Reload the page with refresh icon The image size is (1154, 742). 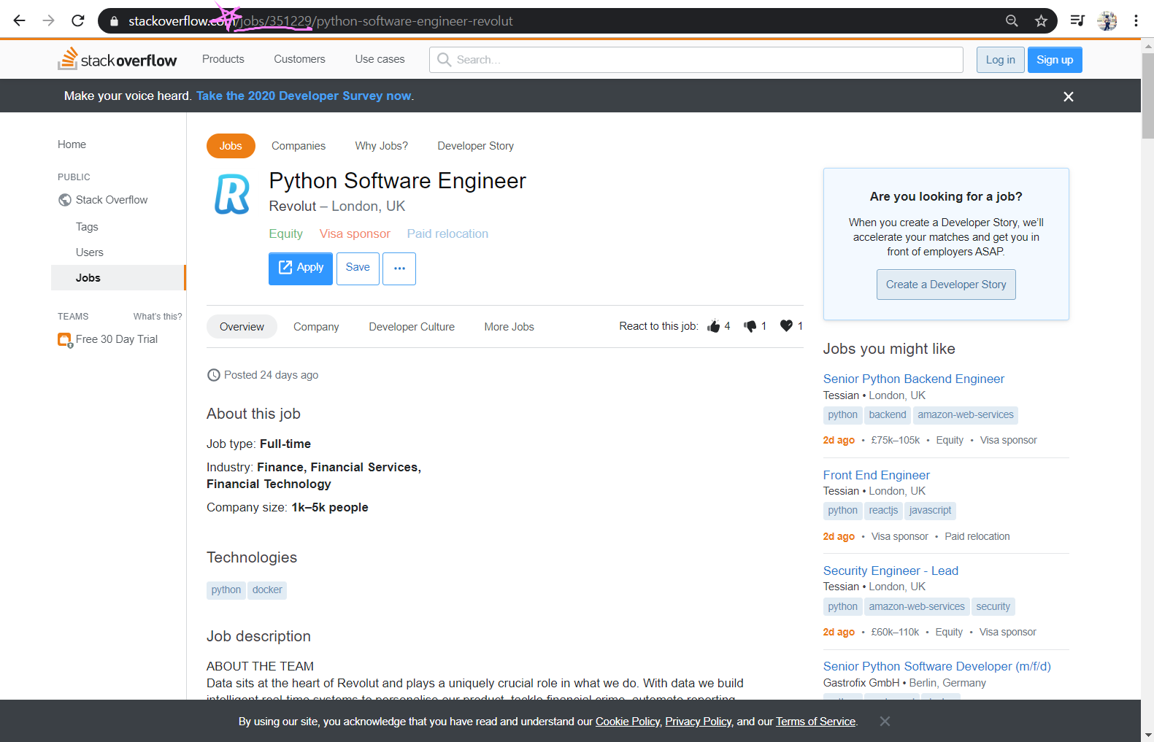pos(78,20)
